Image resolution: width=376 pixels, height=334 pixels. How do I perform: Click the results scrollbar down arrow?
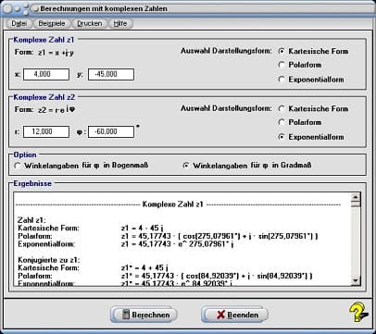coord(356,280)
